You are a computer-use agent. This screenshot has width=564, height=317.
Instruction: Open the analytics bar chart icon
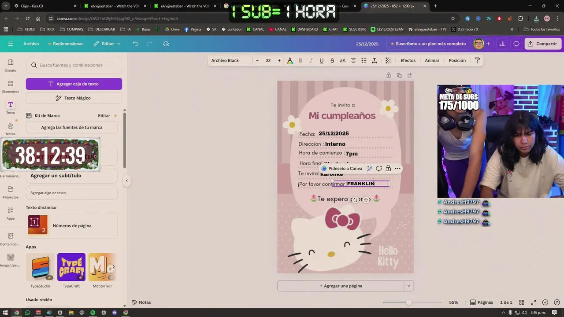(x=502, y=44)
